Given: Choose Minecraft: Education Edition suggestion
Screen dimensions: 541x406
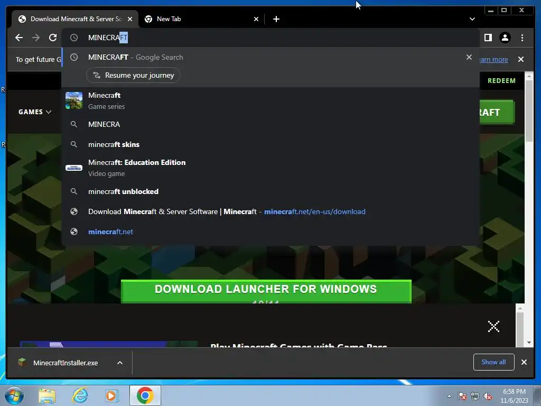Looking at the screenshot, I should pyautogui.click(x=270, y=168).
